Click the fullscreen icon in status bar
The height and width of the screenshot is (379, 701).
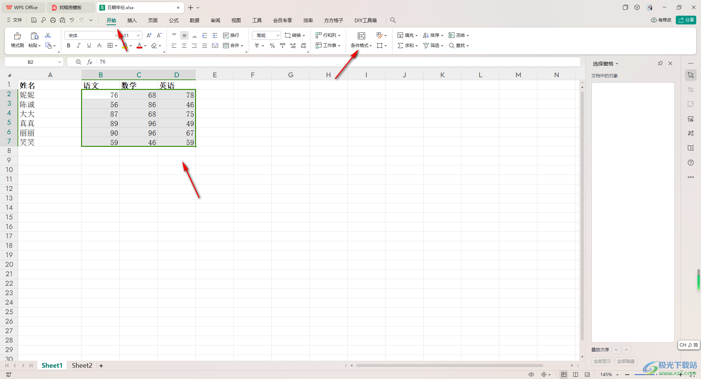pos(692,375)
